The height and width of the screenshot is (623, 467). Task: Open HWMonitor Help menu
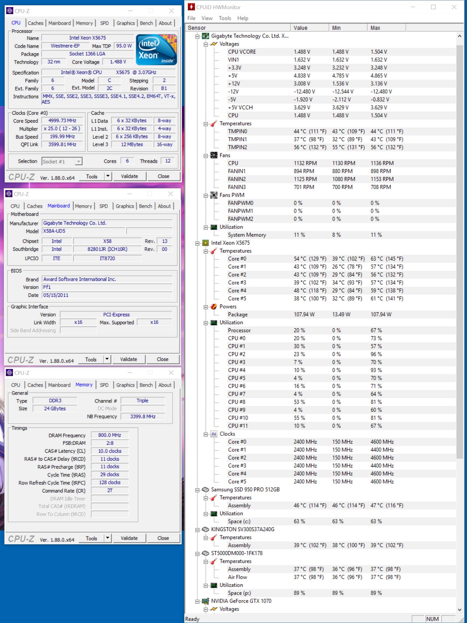pos(243,18)
